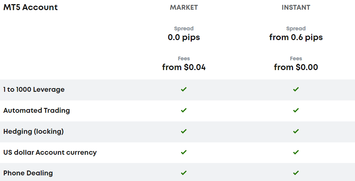Click Market checkmark for Phone Dealing
This screenshot has height=181, width=355.
(184, 173)
